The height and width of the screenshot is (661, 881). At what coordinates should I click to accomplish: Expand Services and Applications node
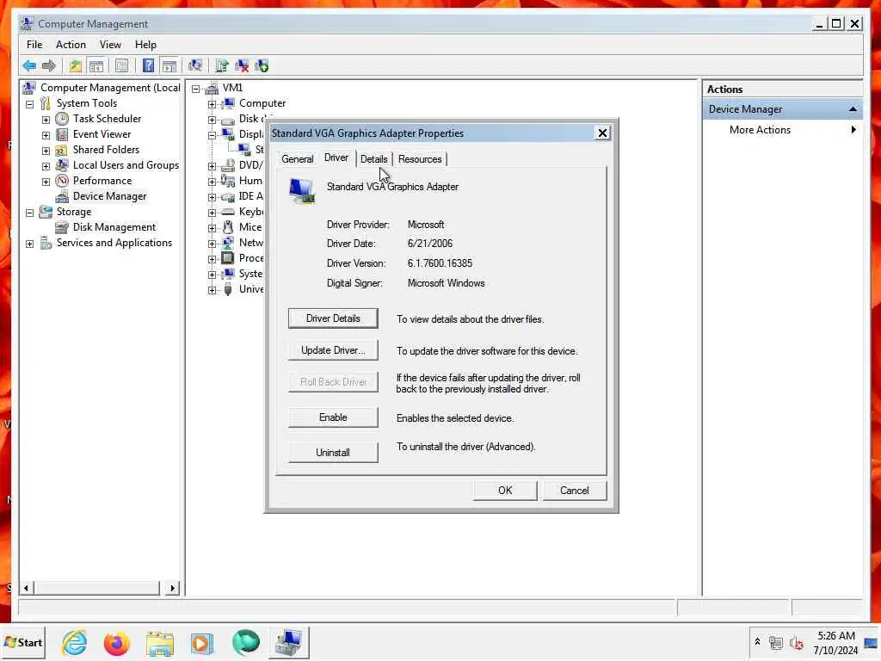(x=30, y=244)
